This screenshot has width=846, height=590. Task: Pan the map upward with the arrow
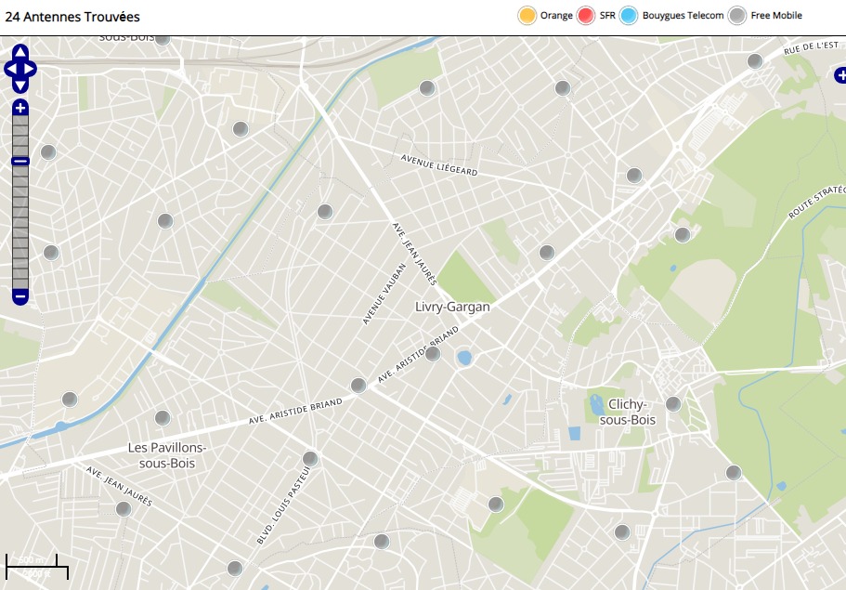point(20,52)
